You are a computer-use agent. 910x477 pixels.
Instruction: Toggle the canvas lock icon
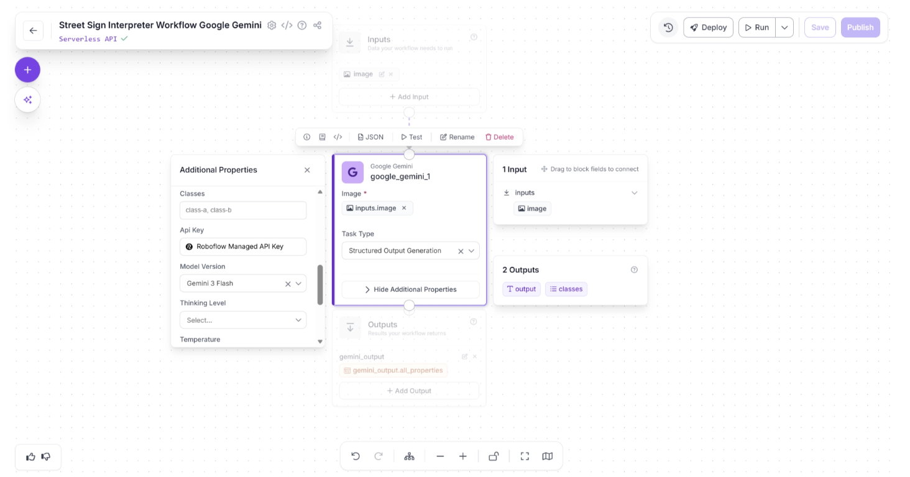(494, 457)
